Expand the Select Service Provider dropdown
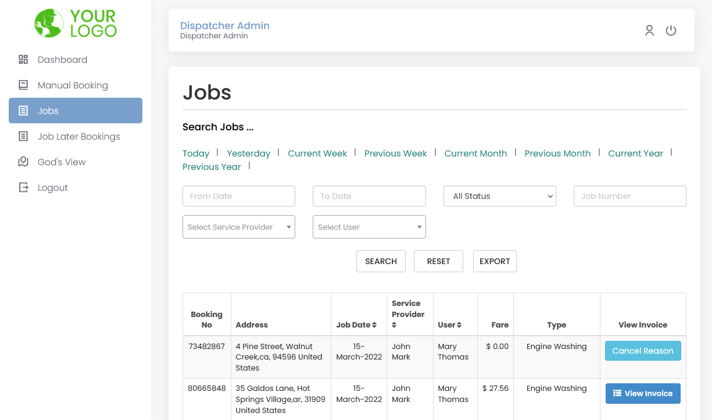The image size is (712, 420). point(238,227)
